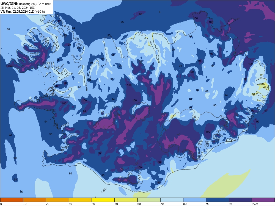Click the '88' humidity value on the map
Image resolution: width=275 pixels, height=206 pixels.
[x=207, y=91]
